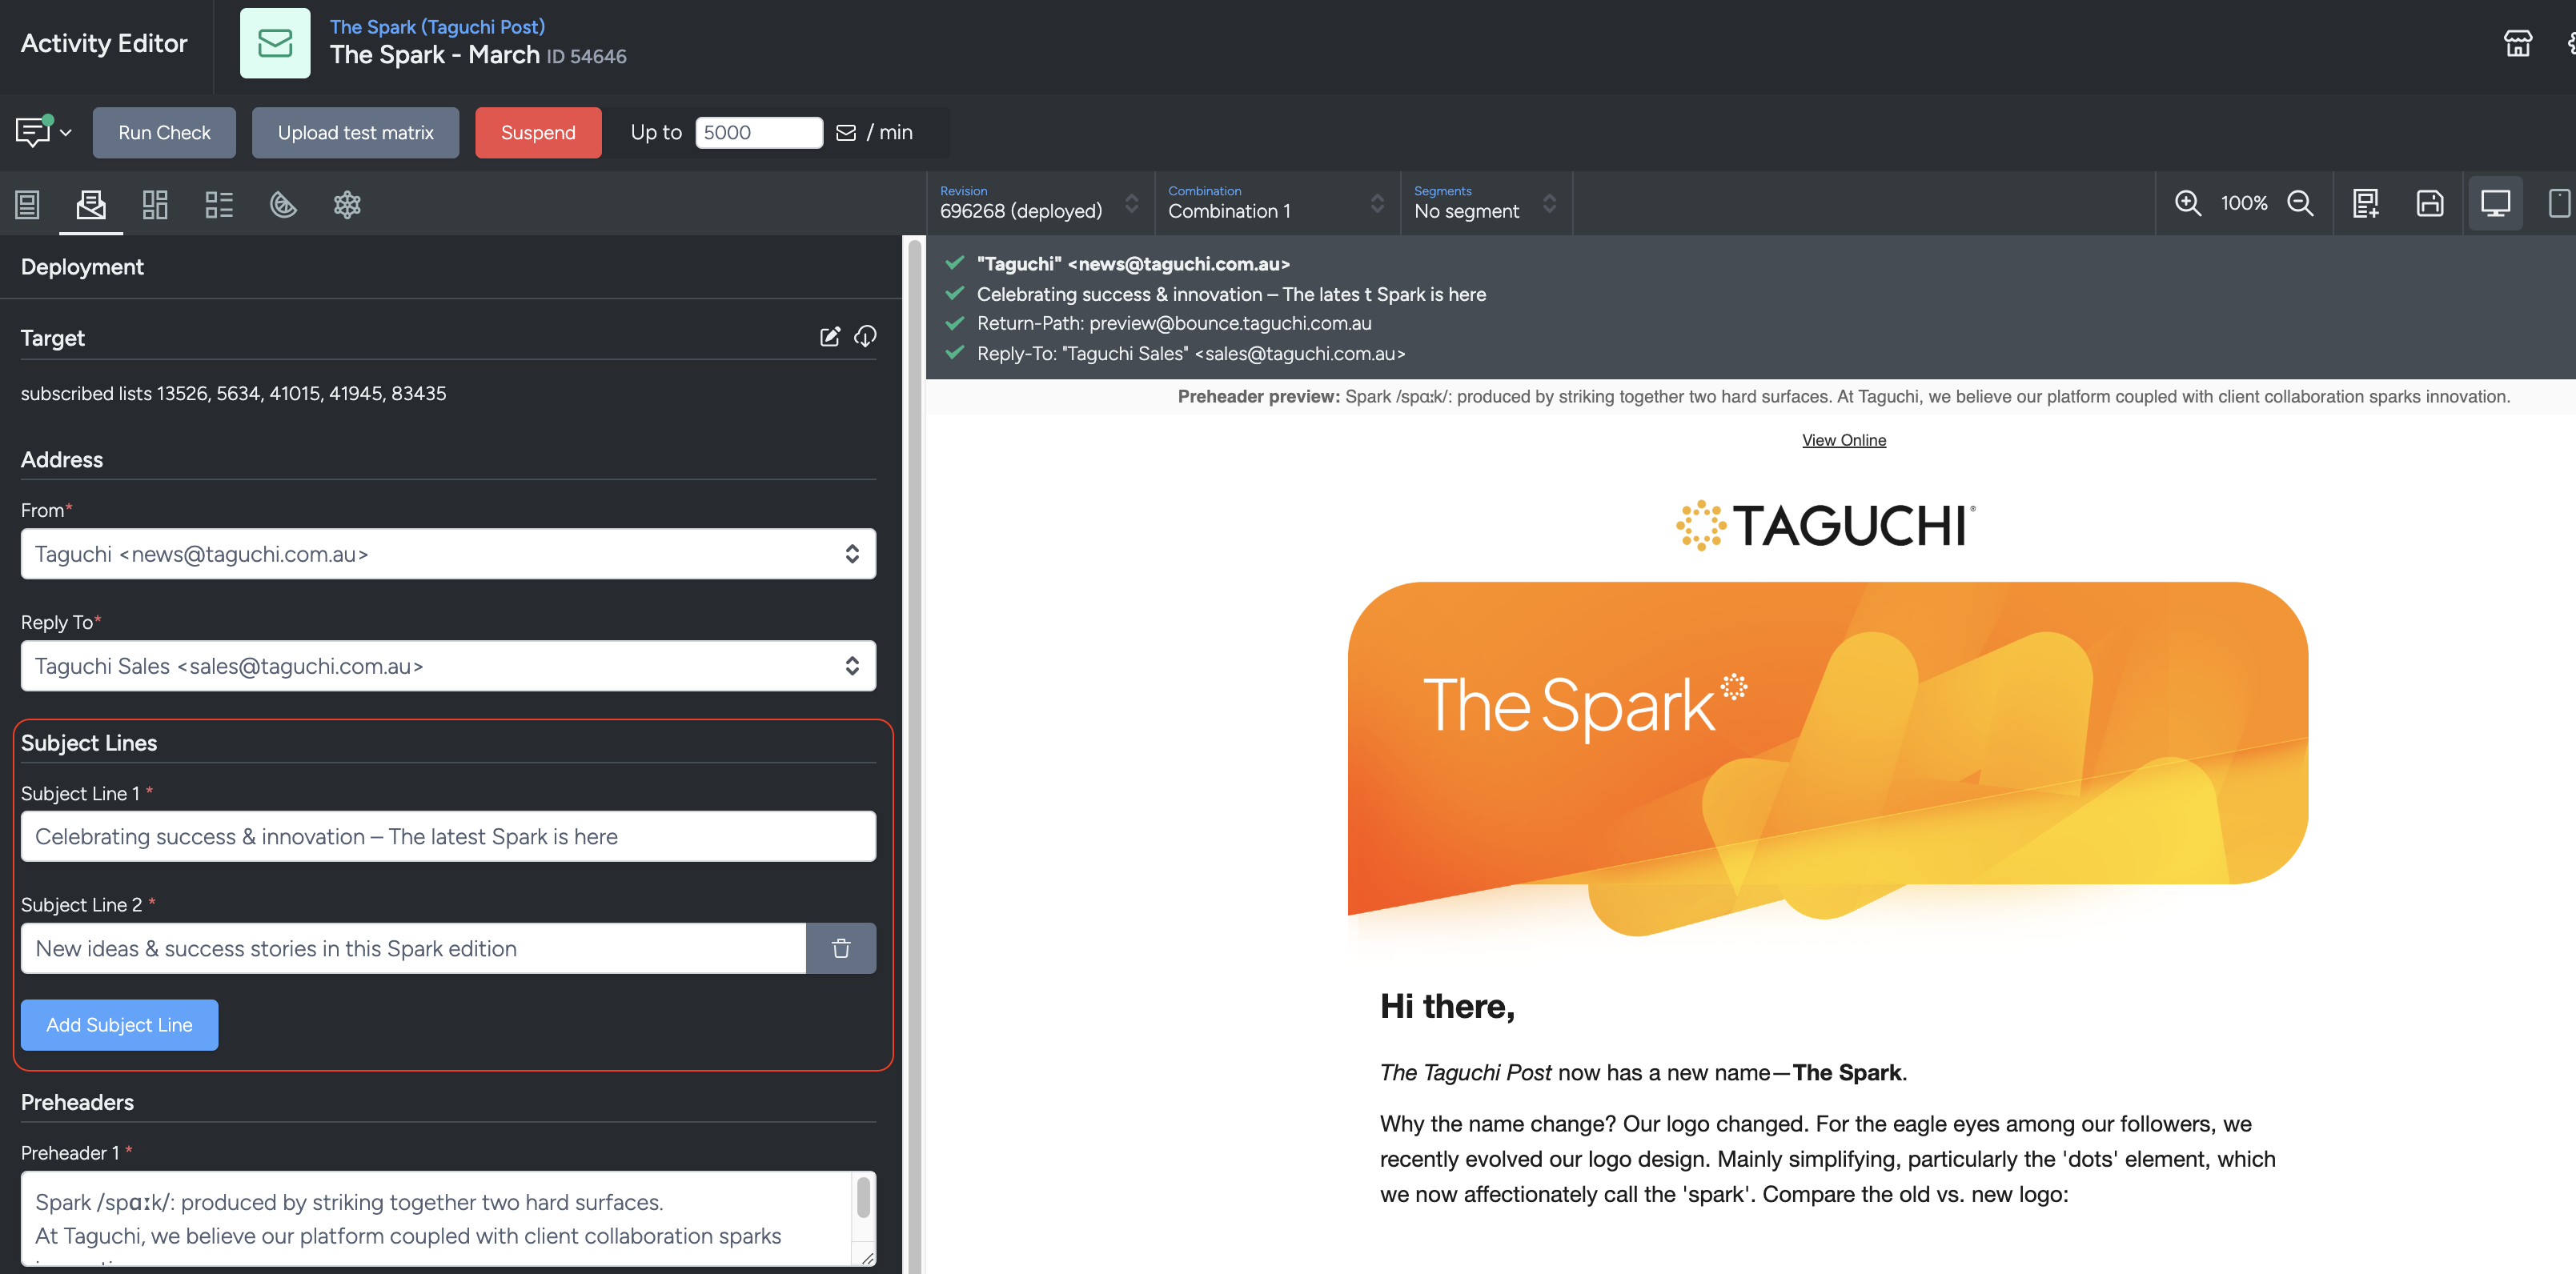
Task: Edit the Target with pencil icon
Action: click(830, 336)
